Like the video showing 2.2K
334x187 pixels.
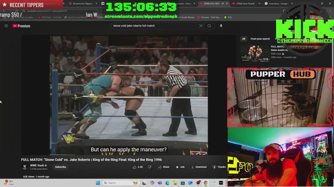[x=138, y=167]
